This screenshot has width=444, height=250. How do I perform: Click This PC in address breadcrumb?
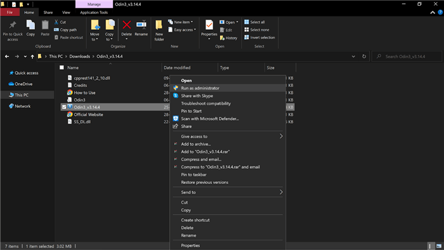tap(56, 56)
